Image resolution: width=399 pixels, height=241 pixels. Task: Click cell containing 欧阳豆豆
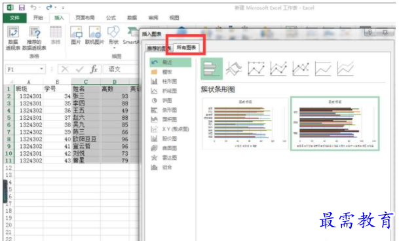(86, 139)
